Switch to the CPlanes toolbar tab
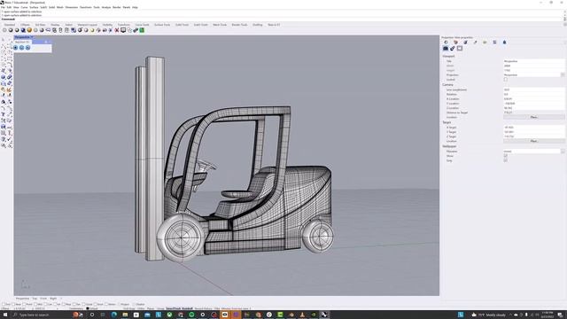The height and width of the screenshot is (319, 567). point(25,25)
